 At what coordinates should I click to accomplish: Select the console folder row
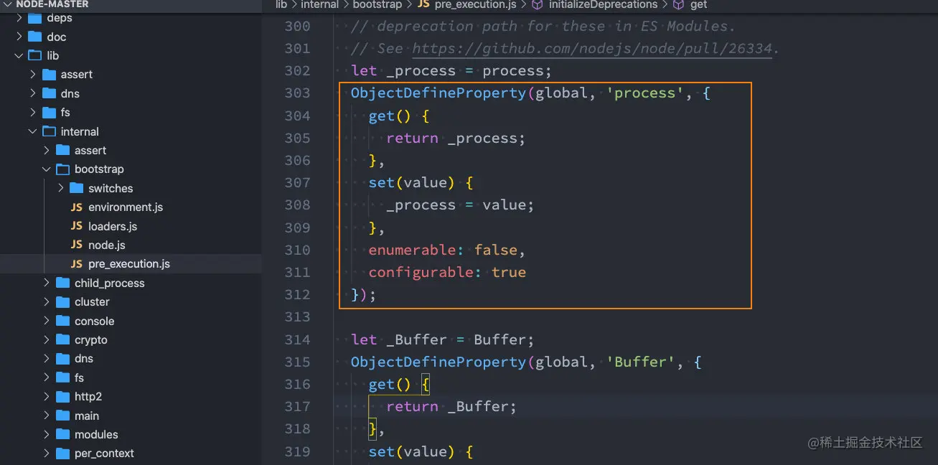pyautogui.click(x=131, y=321)
